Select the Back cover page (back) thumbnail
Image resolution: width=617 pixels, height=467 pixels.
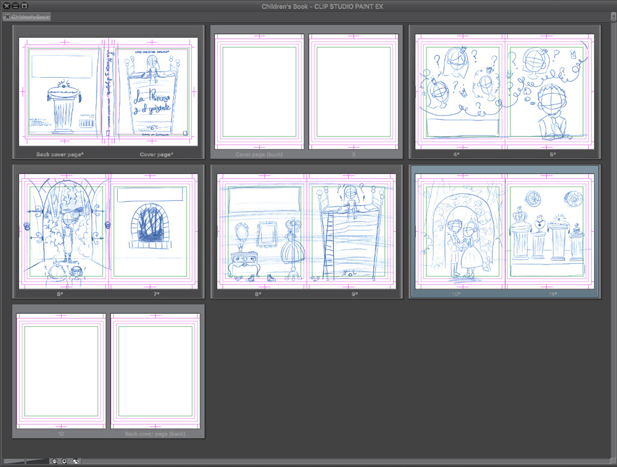(155, 371)
